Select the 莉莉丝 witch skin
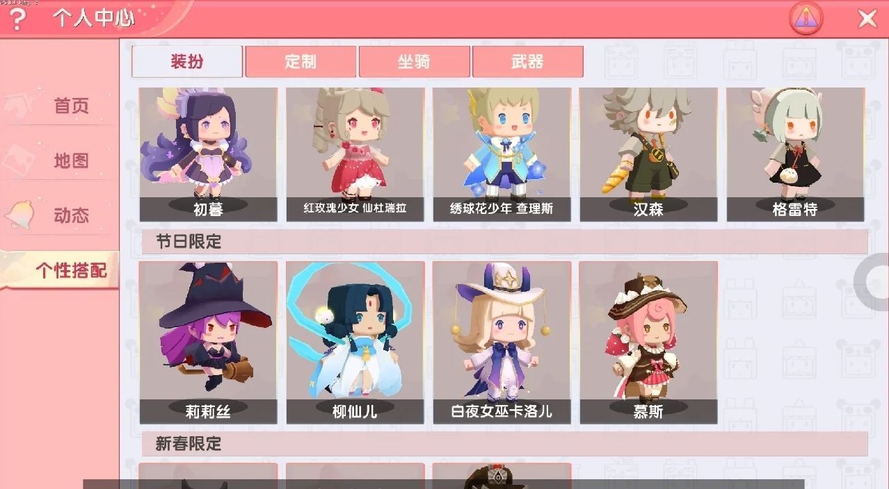The height and width of the screenshot is (489, 889). coord(208,342)
